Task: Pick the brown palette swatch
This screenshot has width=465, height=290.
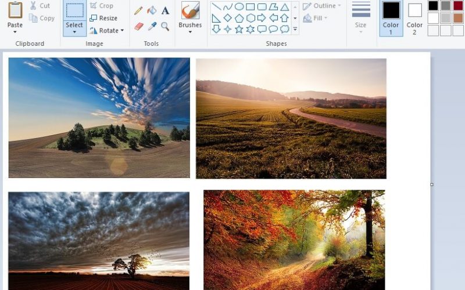Action: pos(458,18)
